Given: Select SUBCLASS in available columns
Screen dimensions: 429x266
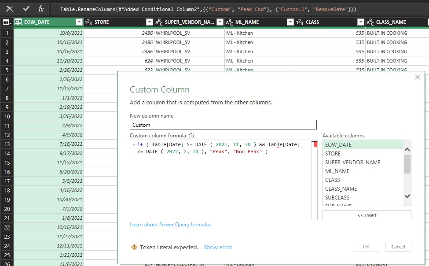Looking at the screenshot, I should point(363,197).
